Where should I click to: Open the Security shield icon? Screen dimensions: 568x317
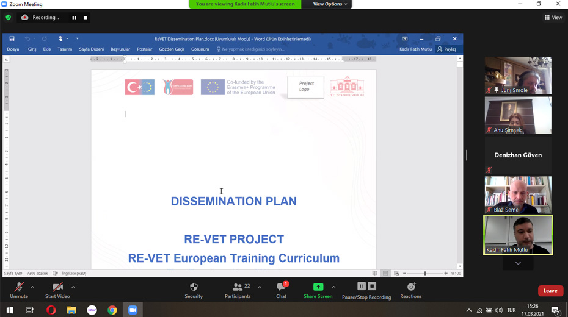(194, 287)
